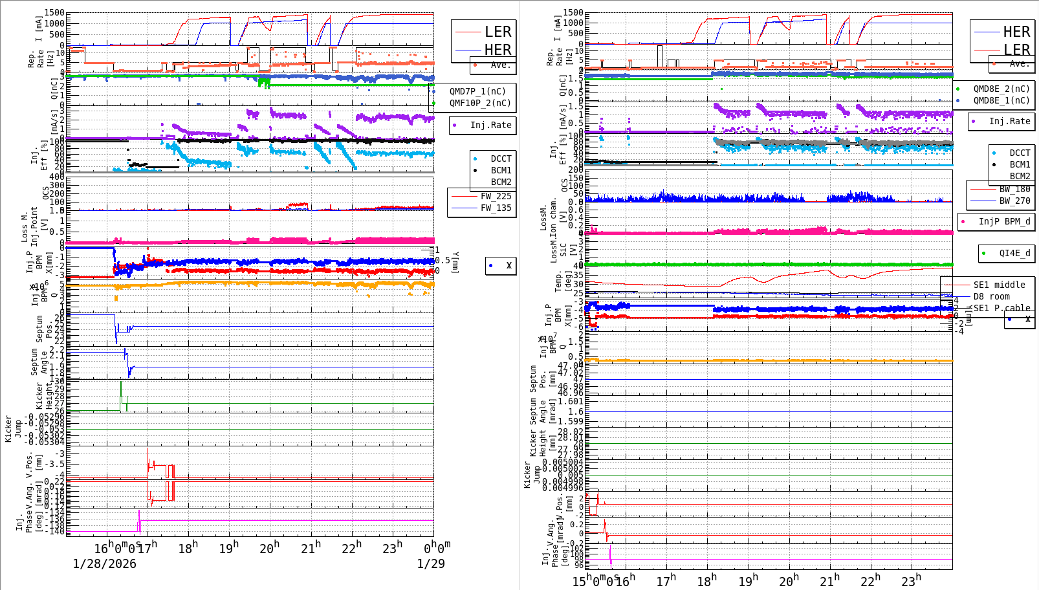Image resolution: width=1039 pixels, height=590 pixels.
Task: Click the BCM2 label in the left legend
Action: pos(501,181)
